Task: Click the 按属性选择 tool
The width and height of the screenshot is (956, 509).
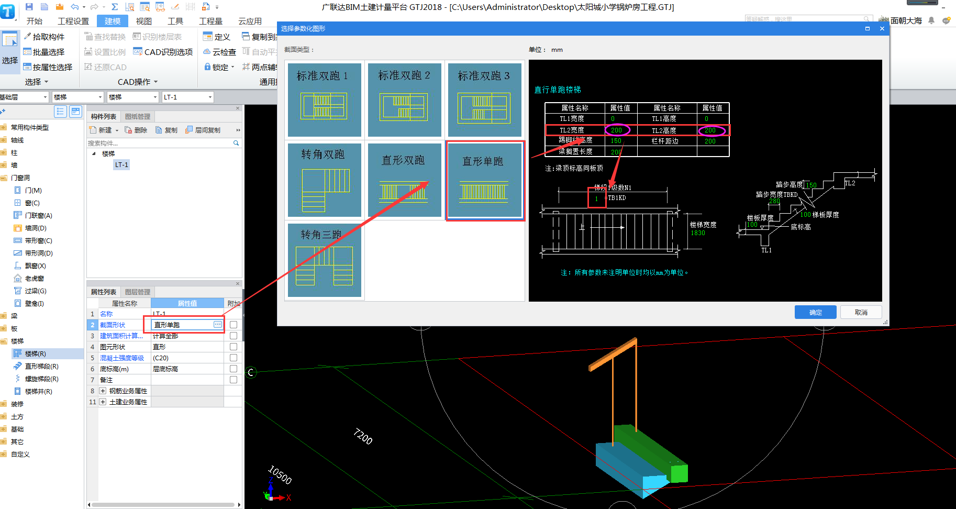Action: point(48,67)
